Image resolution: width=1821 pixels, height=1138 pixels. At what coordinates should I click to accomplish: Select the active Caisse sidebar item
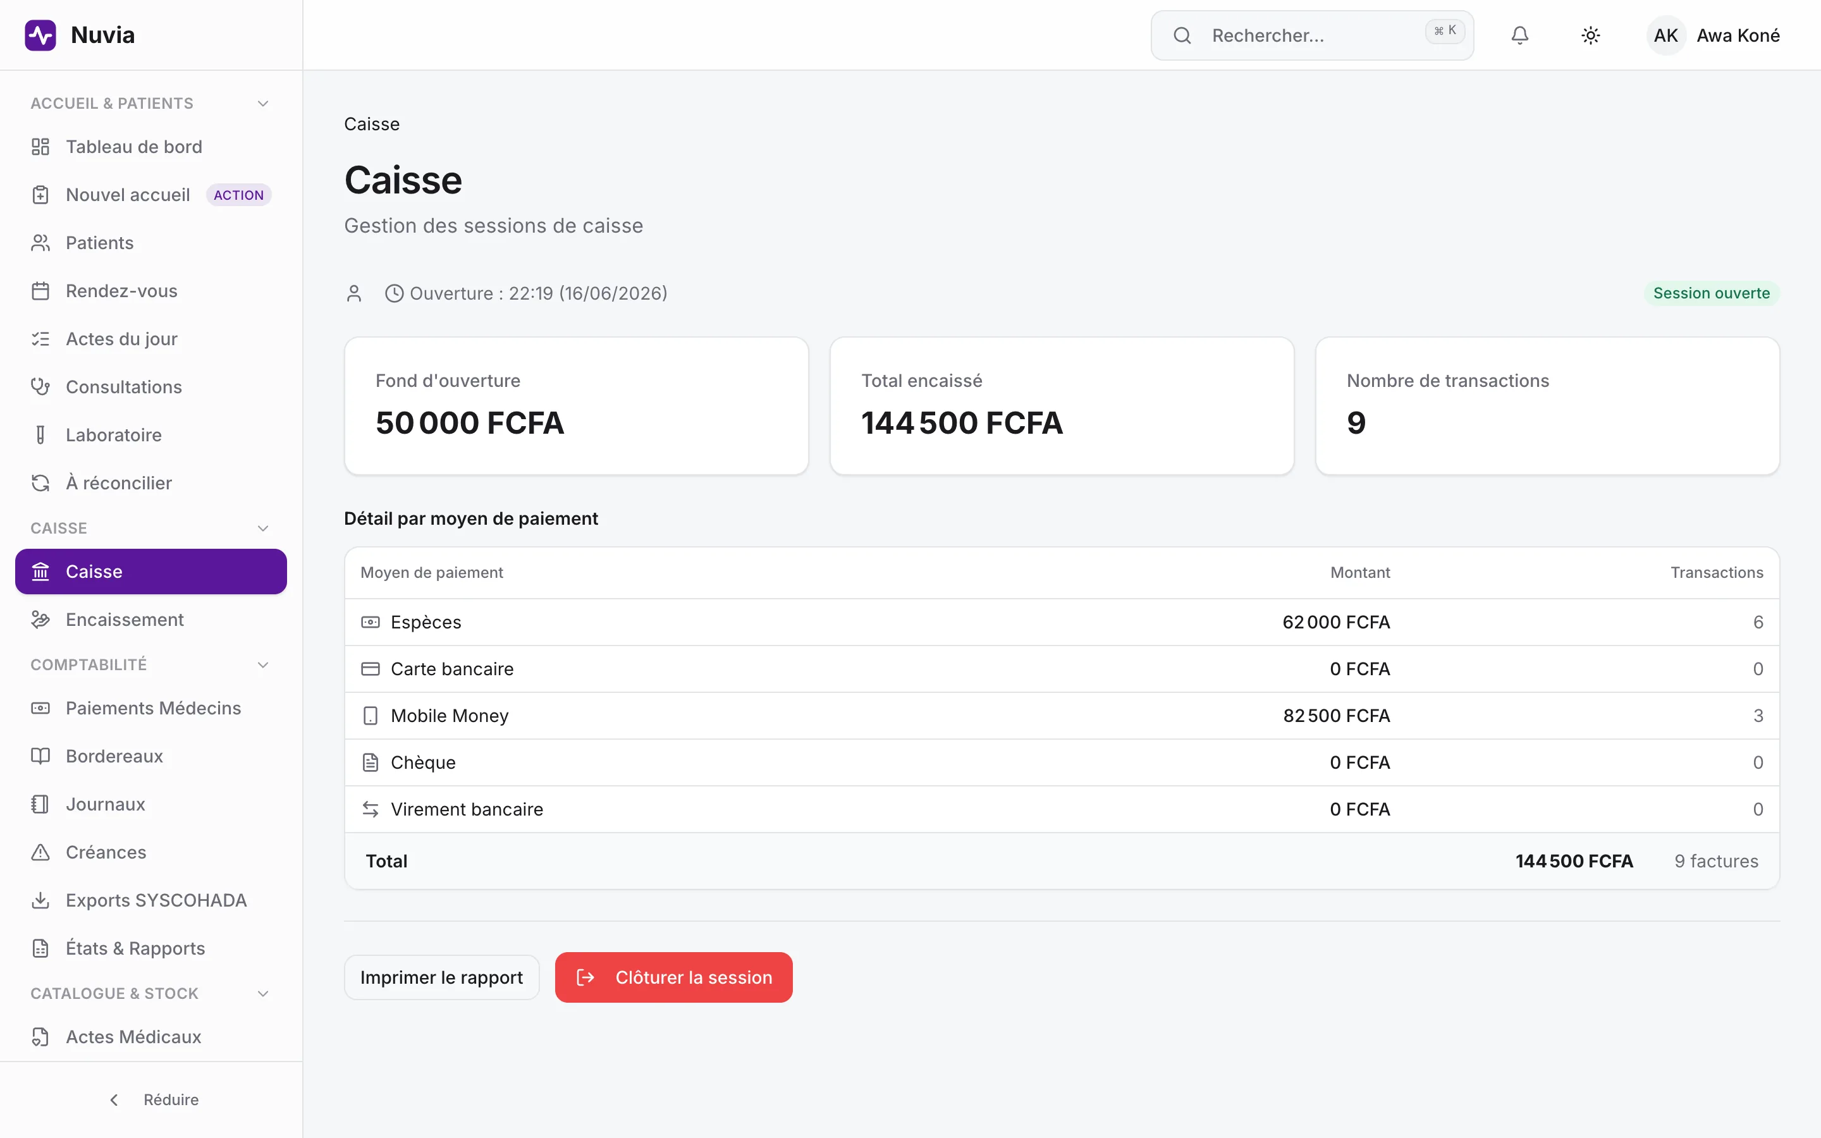tap(151, 572)
